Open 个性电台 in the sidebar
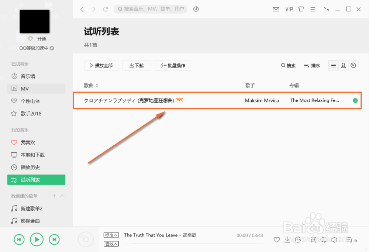 [x=36, y=101]
